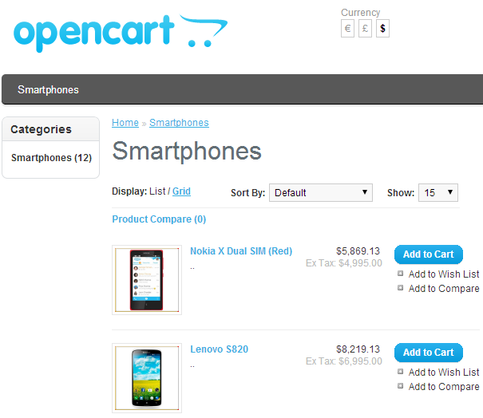Switch currency to Pound Sterling
Screen dimensions: 483x418
tap(365, 28)
